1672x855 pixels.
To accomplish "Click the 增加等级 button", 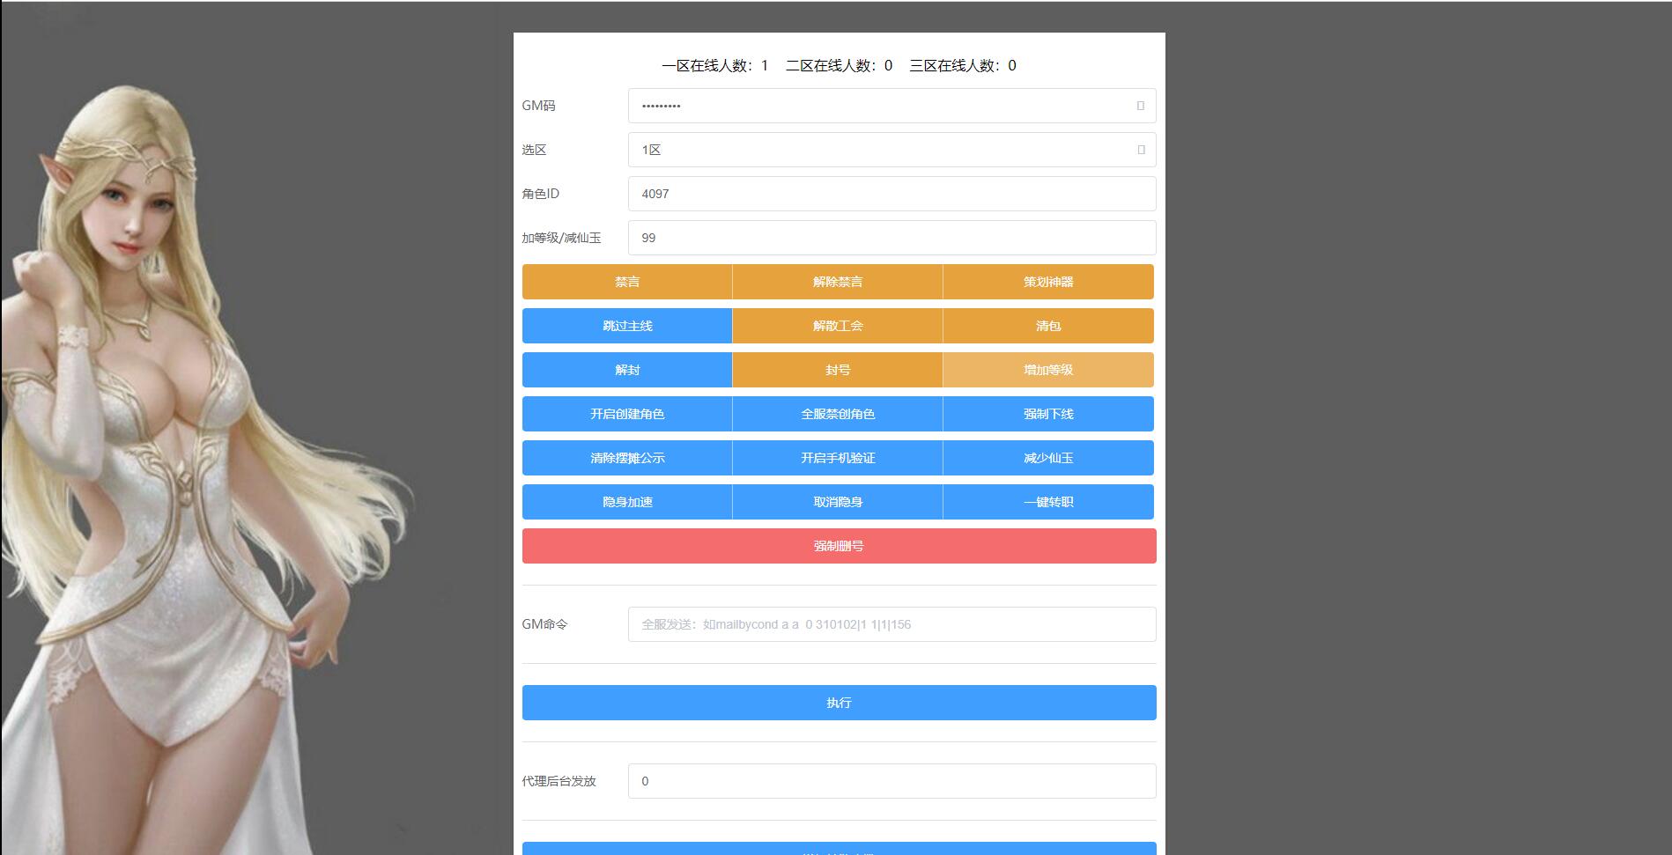I will (1047, 370).
